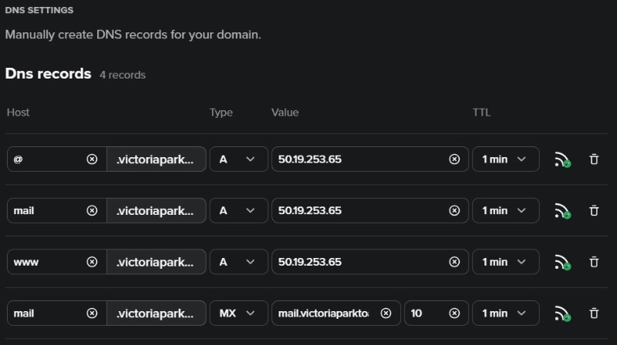
Task: Clear the @ host field
Action: click(x=92, y=159)
